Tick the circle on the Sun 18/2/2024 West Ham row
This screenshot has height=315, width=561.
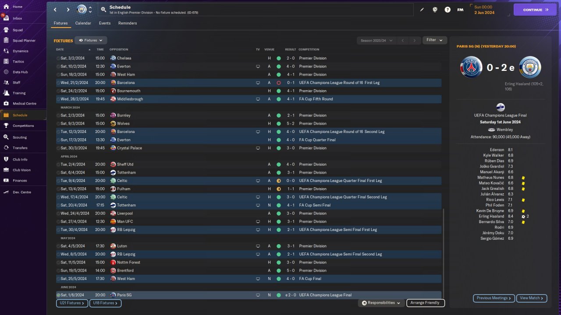tap(58, 74)
